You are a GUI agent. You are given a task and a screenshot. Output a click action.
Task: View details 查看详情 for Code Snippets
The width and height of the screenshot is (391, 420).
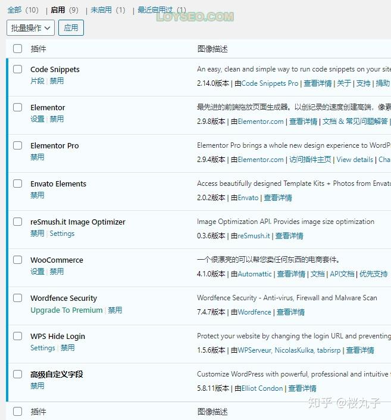318,83
